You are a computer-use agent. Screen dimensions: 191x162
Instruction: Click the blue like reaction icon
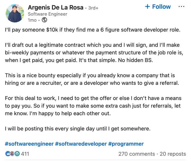[x=8, y=154]
